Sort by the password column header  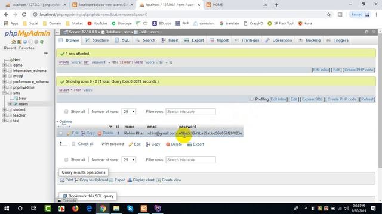(187, 127)
